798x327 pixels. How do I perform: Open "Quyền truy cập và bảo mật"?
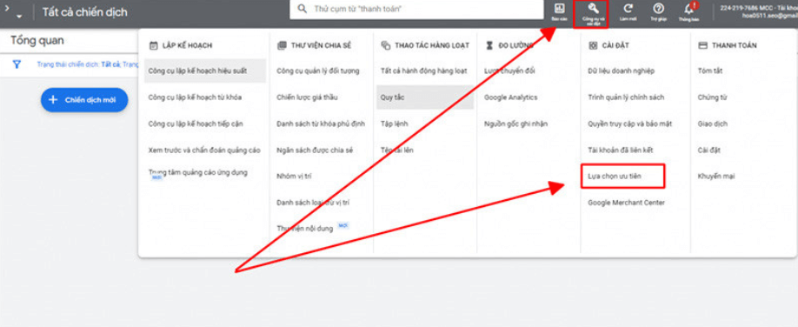pyautogui.click(x=630, y=123)
